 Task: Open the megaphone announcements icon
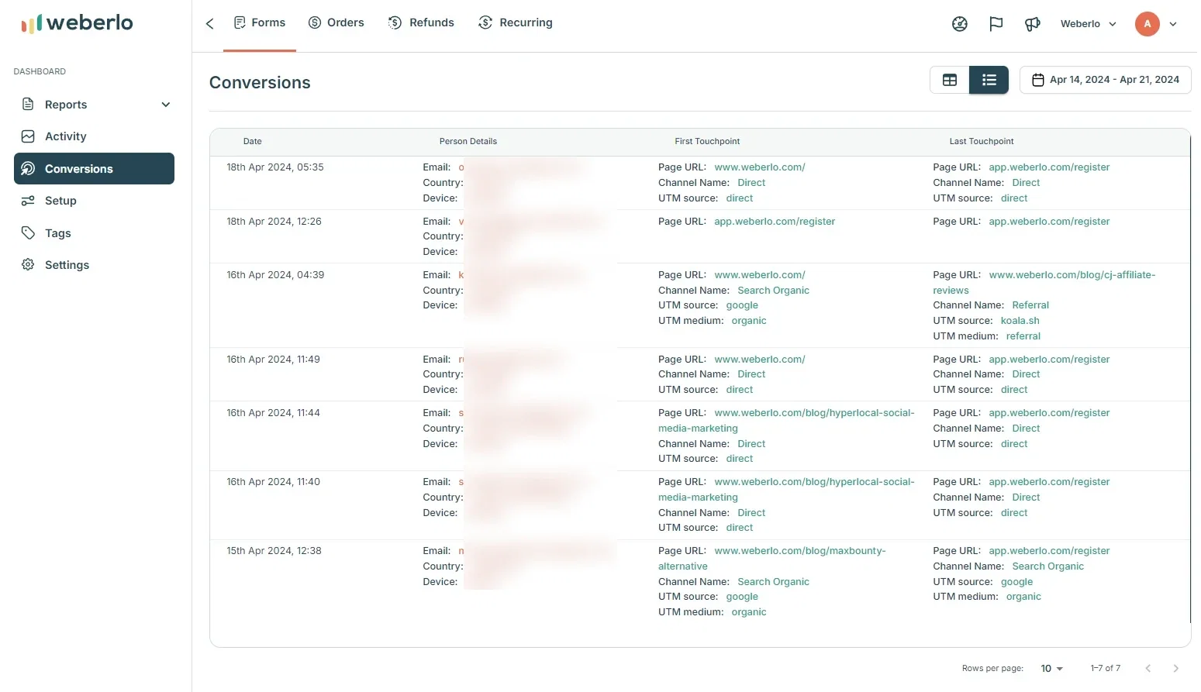(1032, 24)
